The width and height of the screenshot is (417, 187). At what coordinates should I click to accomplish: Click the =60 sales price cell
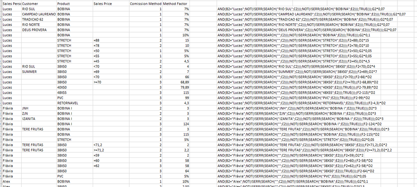tap(111, 160)
